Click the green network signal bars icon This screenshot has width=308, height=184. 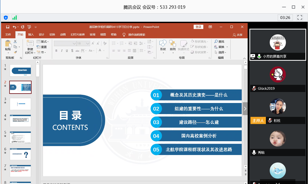click(x=14, y=18)
